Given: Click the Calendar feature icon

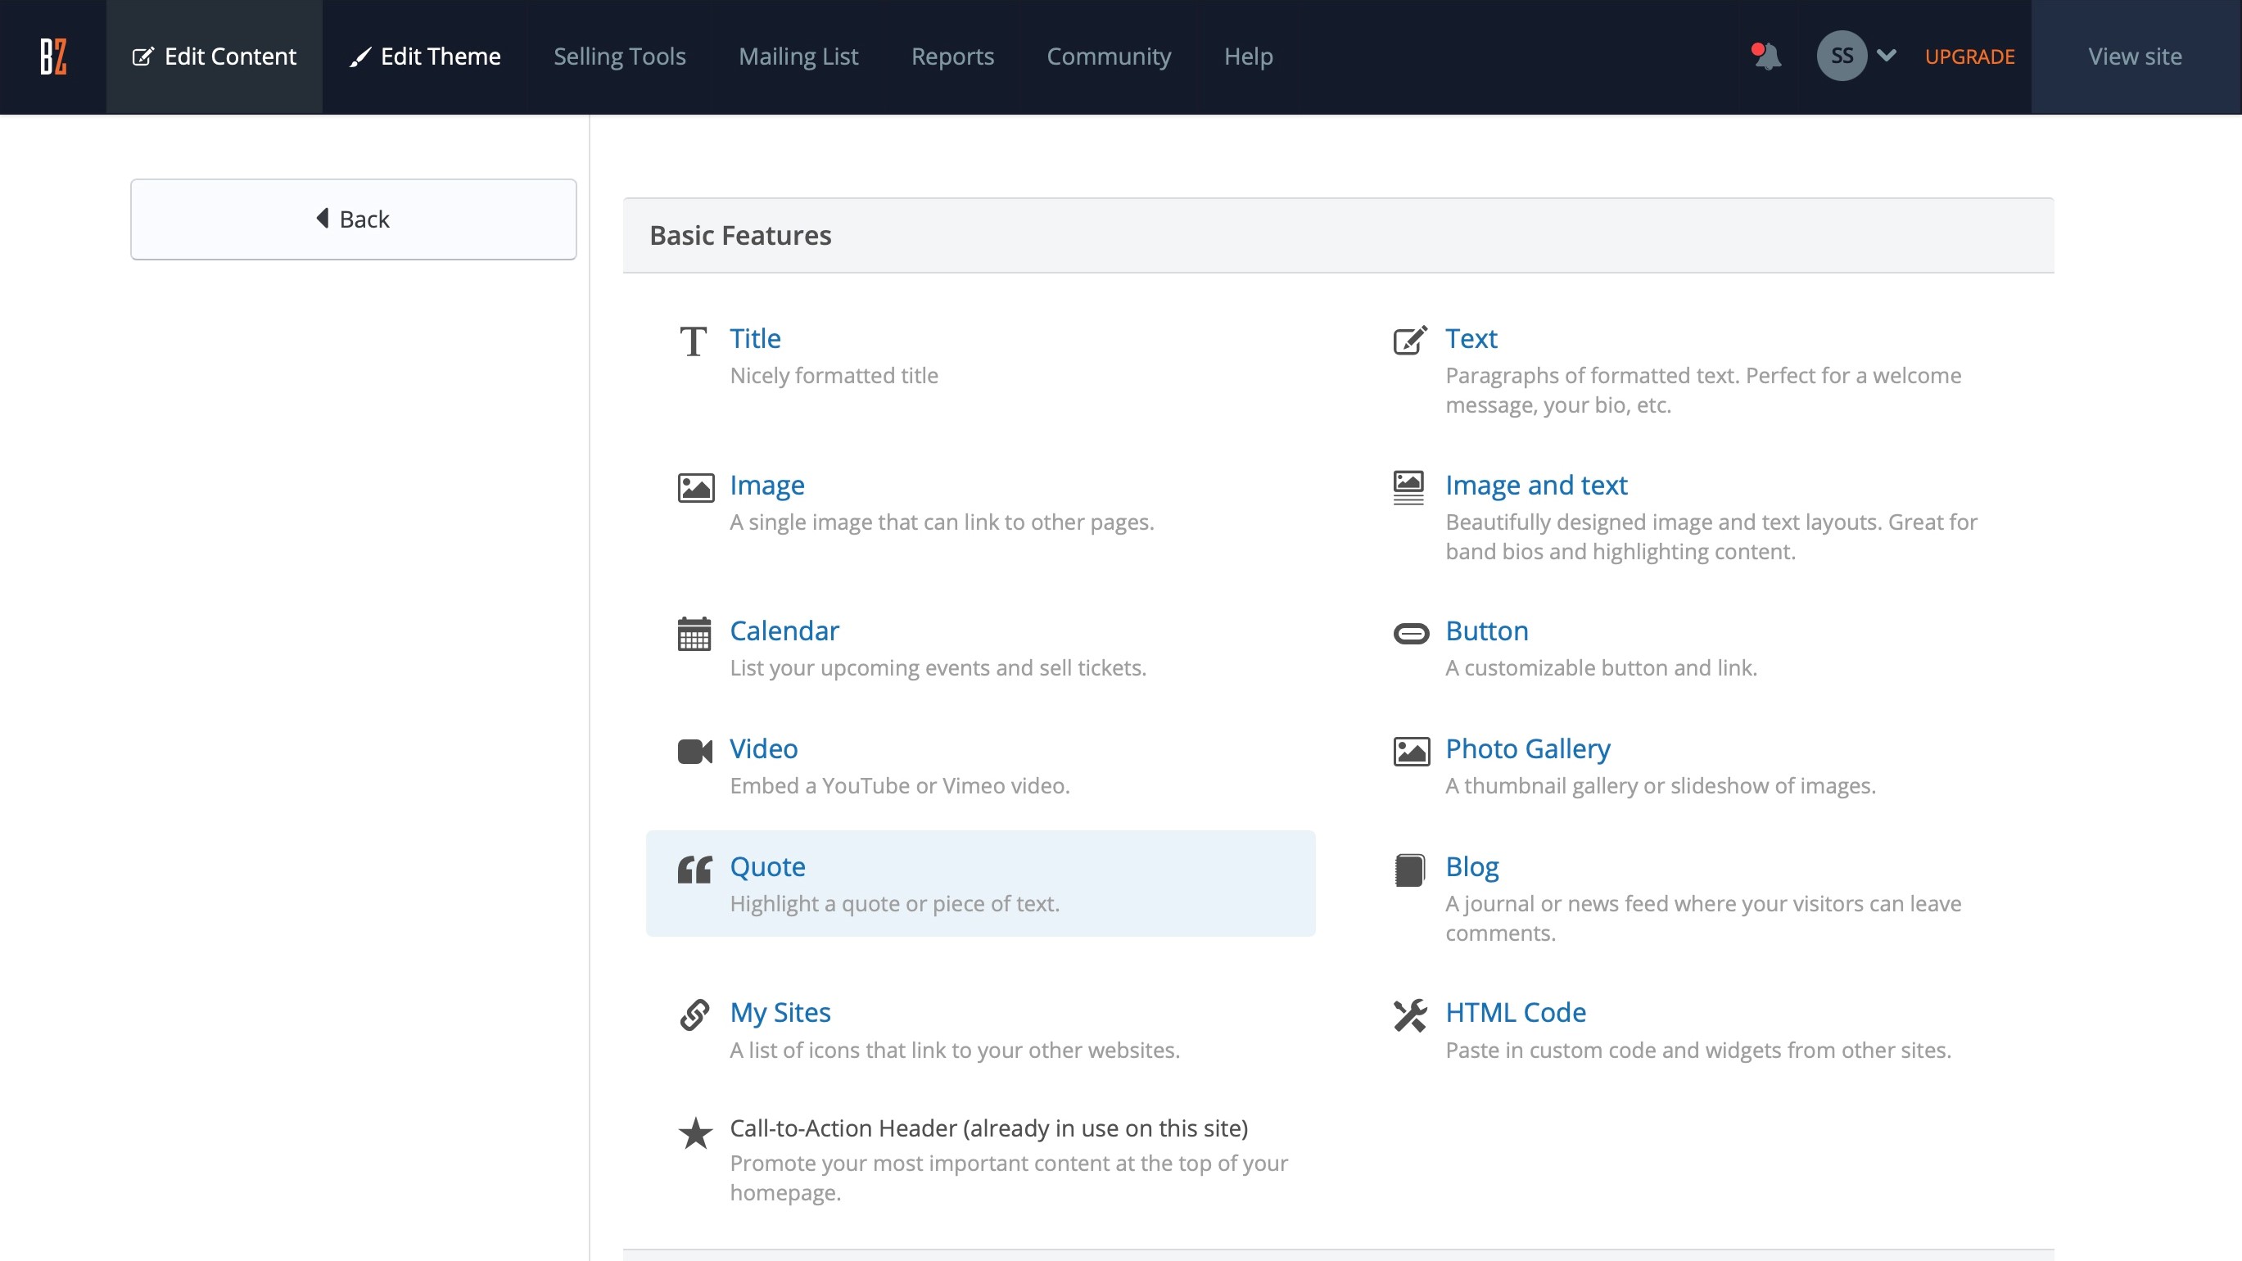Looking at the screenshot, I should (x=694, y=634).
